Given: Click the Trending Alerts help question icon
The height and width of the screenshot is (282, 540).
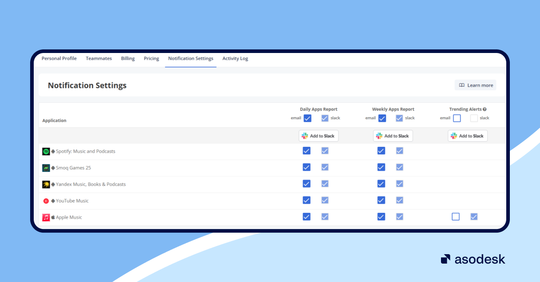Looking at the screenshot, I should click(485, 109).
